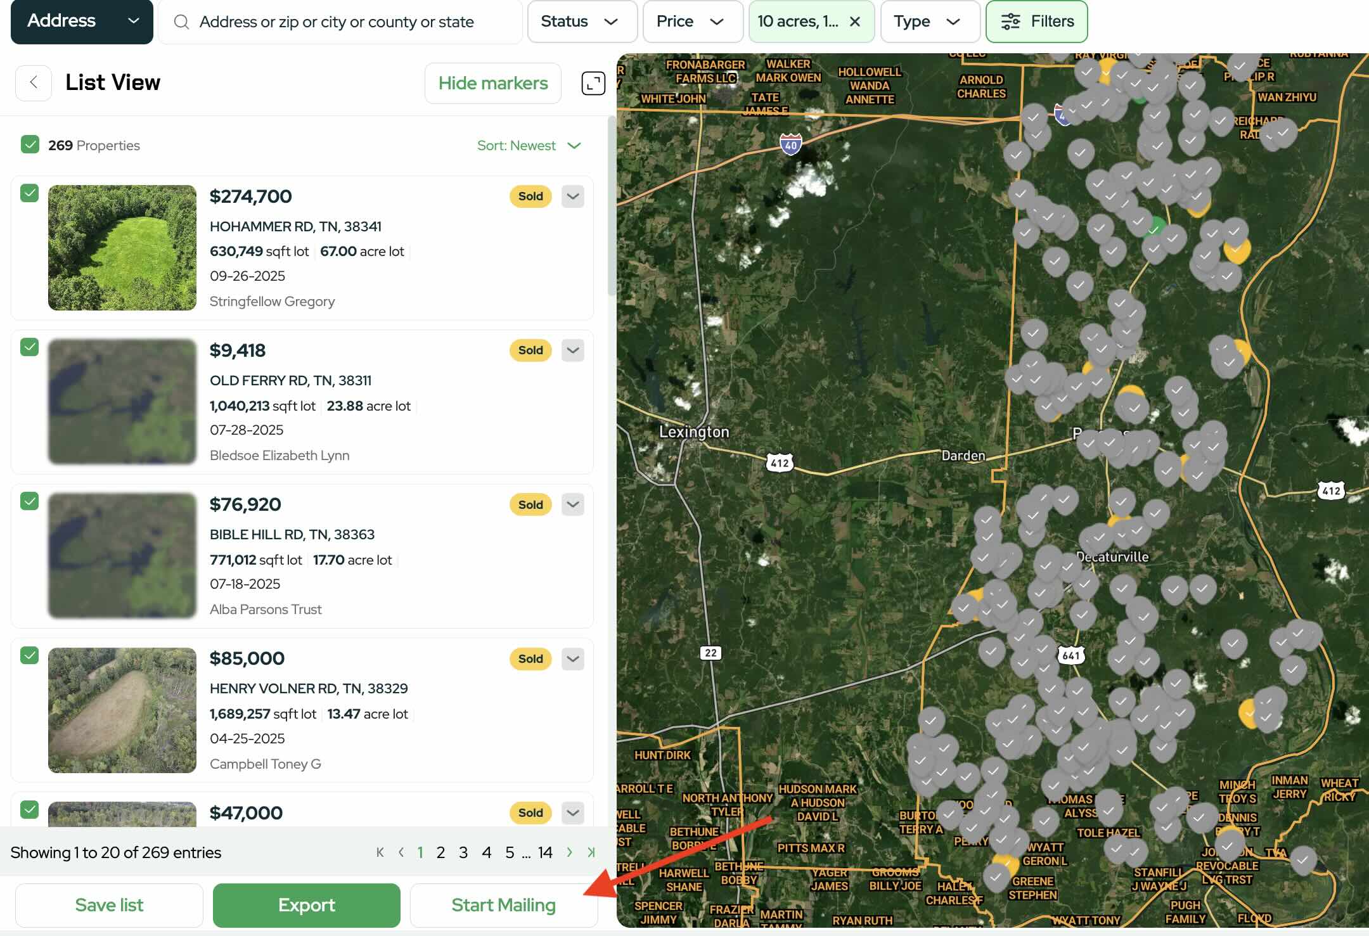Go to page 3 of results
The height and width of the screenshot is (936, 1369).
(463, 852)
